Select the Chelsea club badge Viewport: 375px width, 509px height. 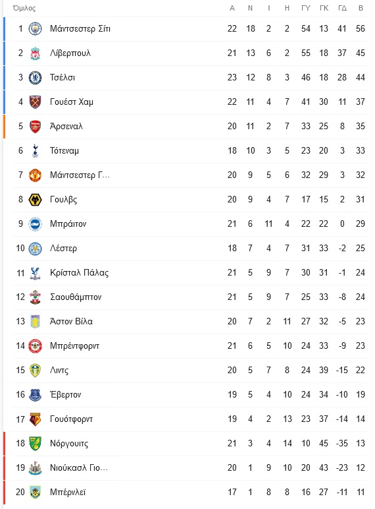coord(35,78)
